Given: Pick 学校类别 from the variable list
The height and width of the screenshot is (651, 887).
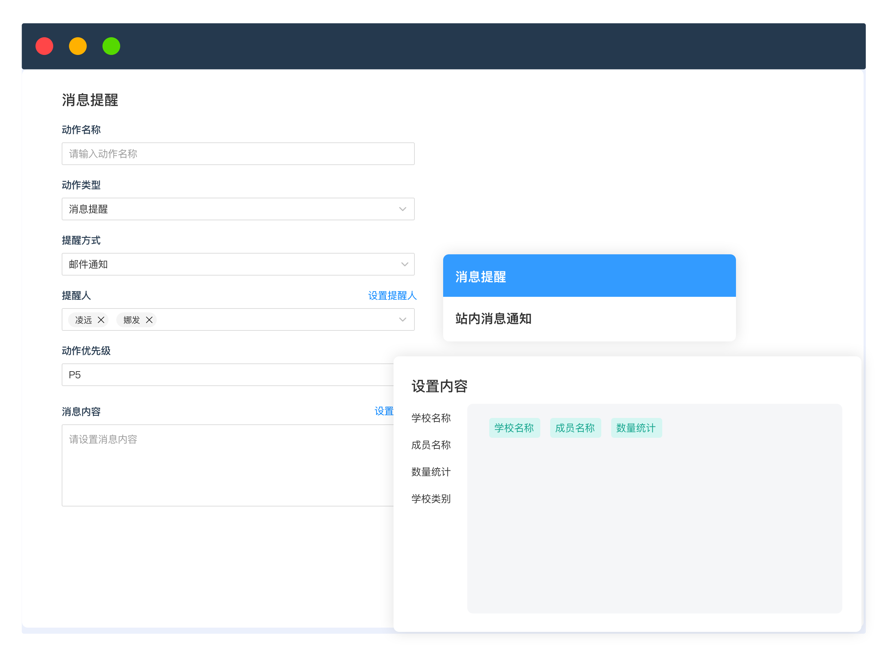Looking at the screenshot, I should click(x=431, y=499).
